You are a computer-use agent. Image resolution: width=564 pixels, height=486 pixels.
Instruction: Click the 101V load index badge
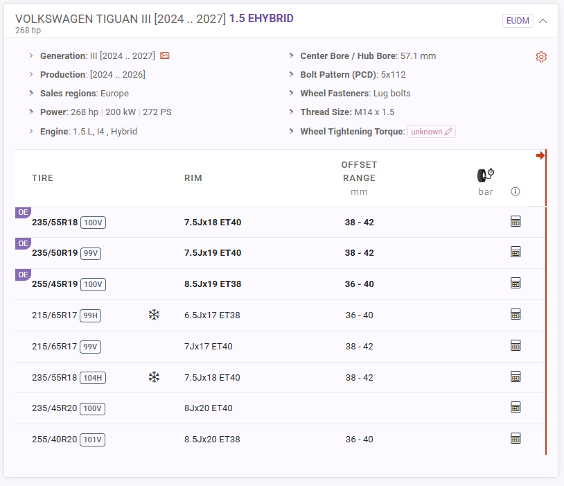92,440
